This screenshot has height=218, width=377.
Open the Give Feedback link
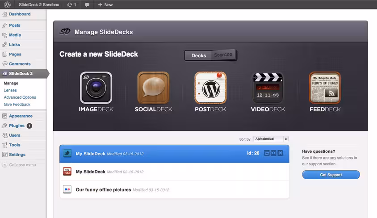pyautogui.click(x=17, y=105)
